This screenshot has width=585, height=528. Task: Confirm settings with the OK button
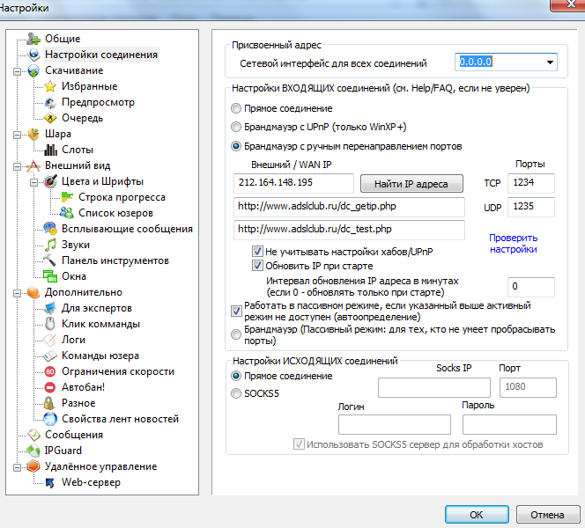pos(477,515)
